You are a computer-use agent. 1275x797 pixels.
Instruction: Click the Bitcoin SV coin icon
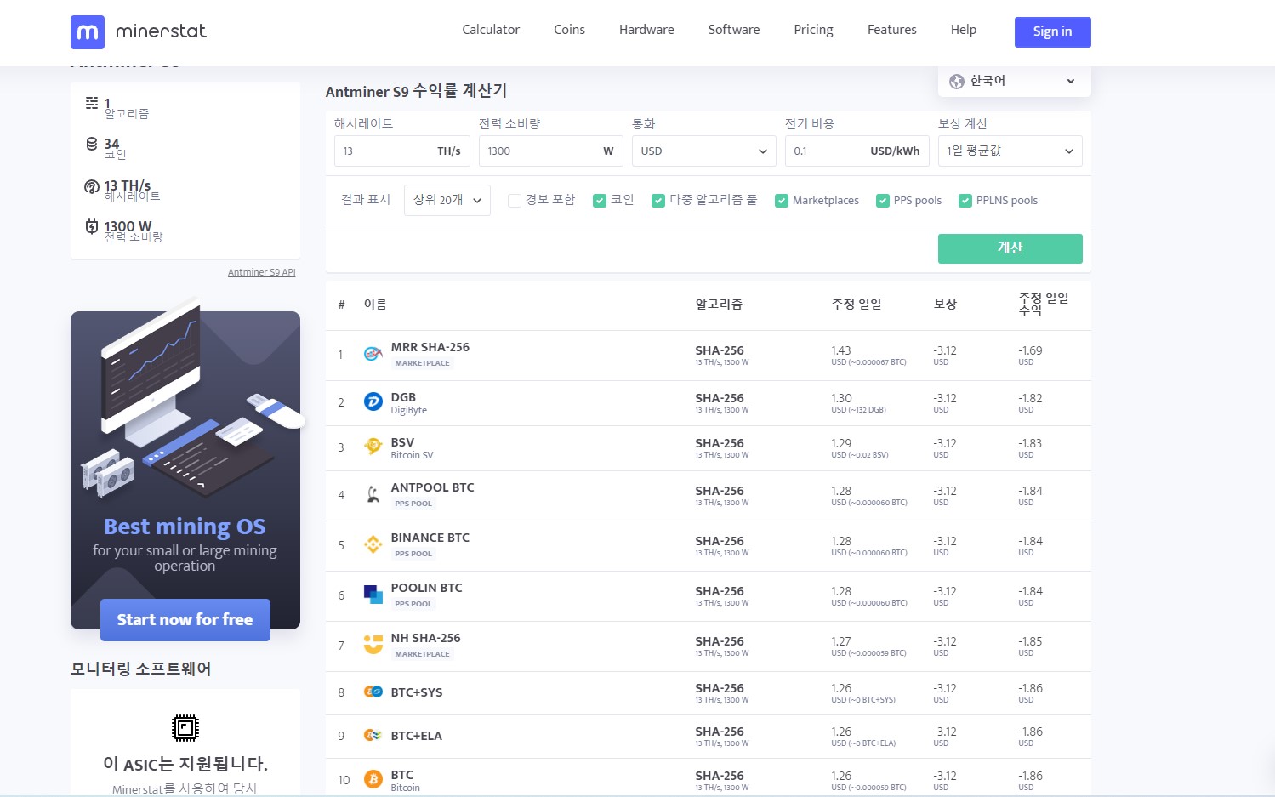373,446
